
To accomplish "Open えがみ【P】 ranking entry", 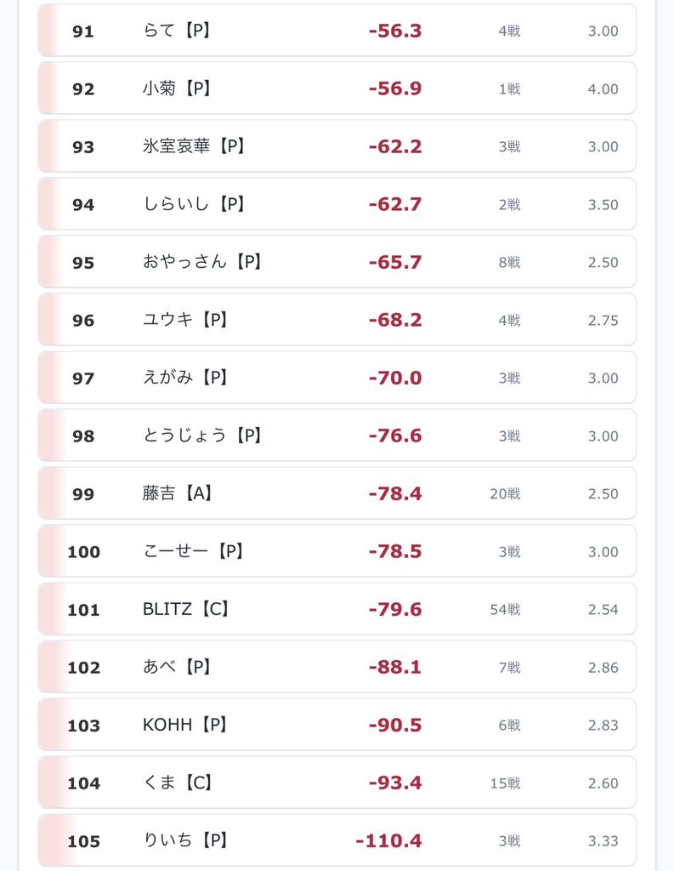I will point(337,378).
